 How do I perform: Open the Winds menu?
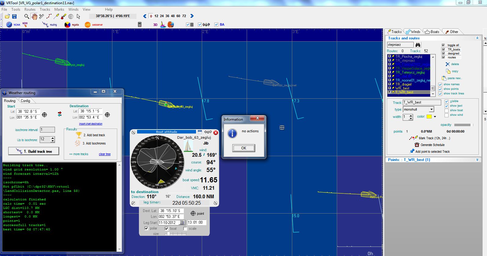tap(73, 9)
